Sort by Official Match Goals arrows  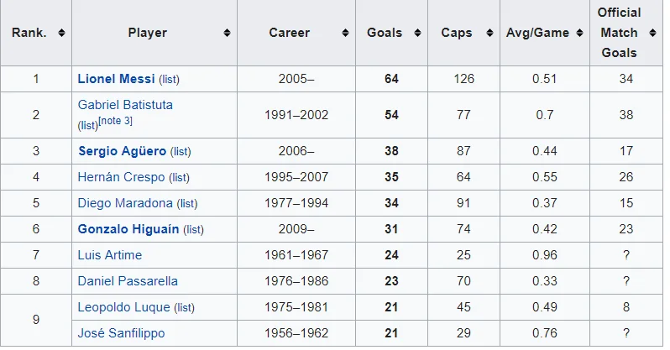point(652,33)
